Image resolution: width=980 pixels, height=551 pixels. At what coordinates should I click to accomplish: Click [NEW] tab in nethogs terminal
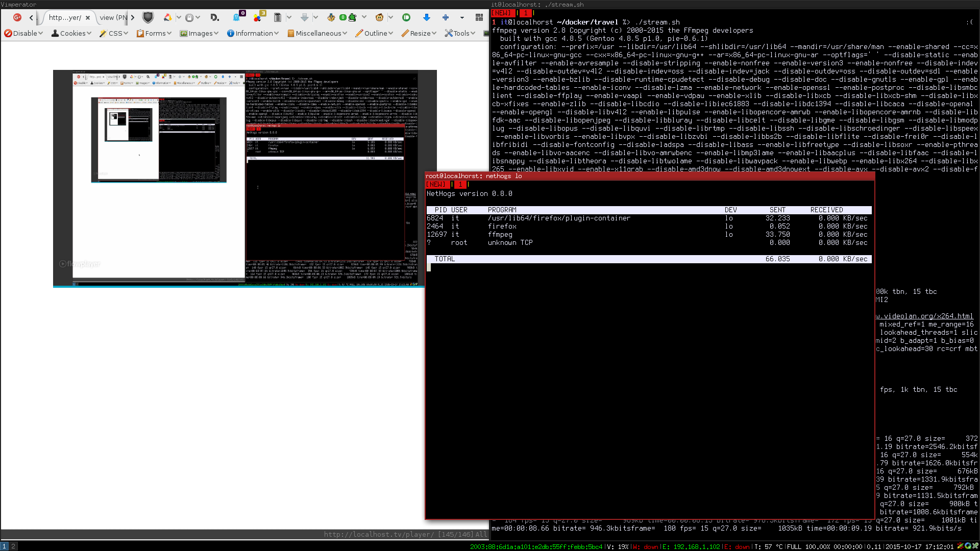(x=437, y=184)
